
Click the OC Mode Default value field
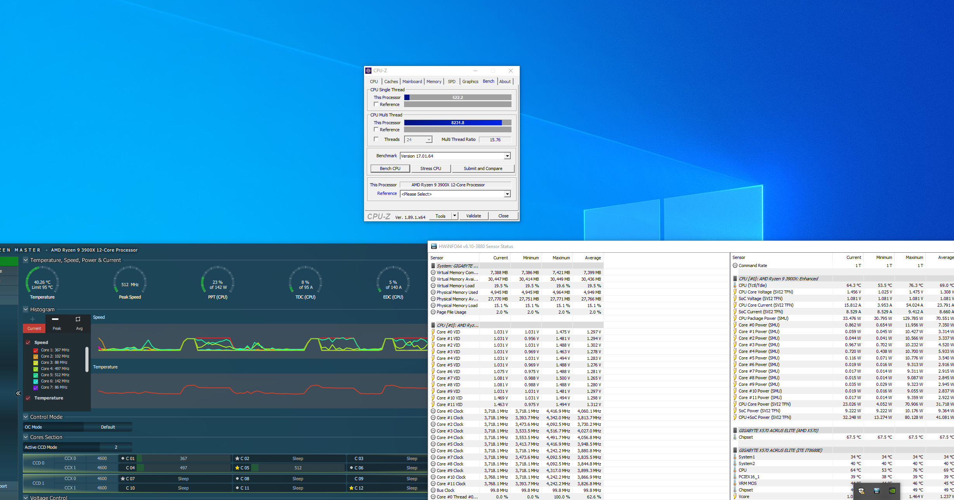(108, 427)
